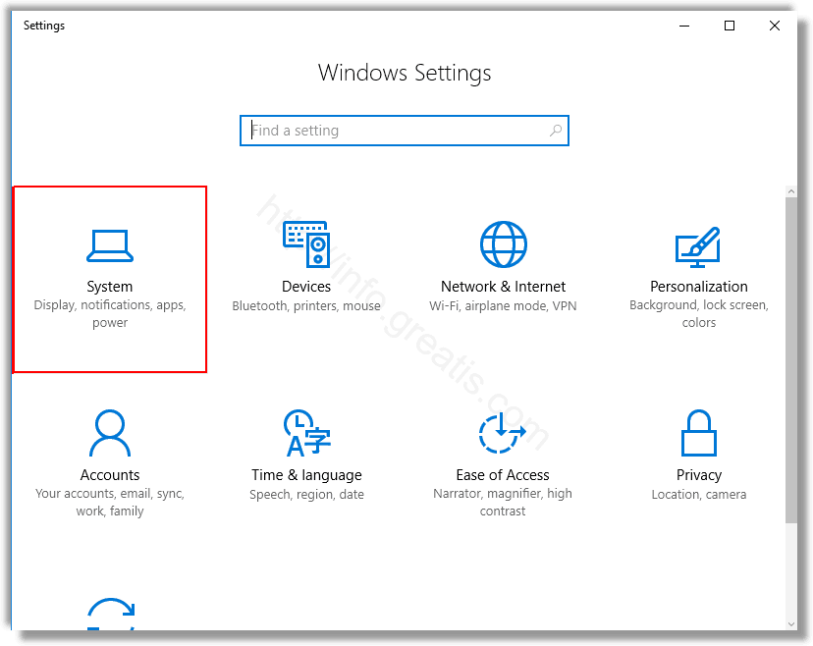Screen dimensions: 813x646
Task: Click the Ease of Access dashed-circle icon
Action: pyautogui.click(x=503, y=433)
